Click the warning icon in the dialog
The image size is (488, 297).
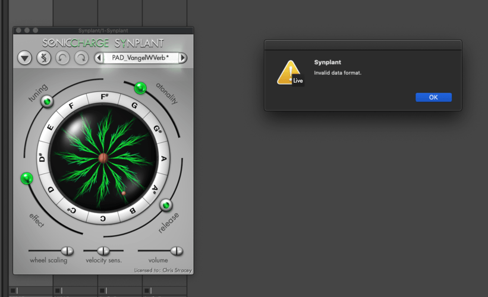click(290, 73)
